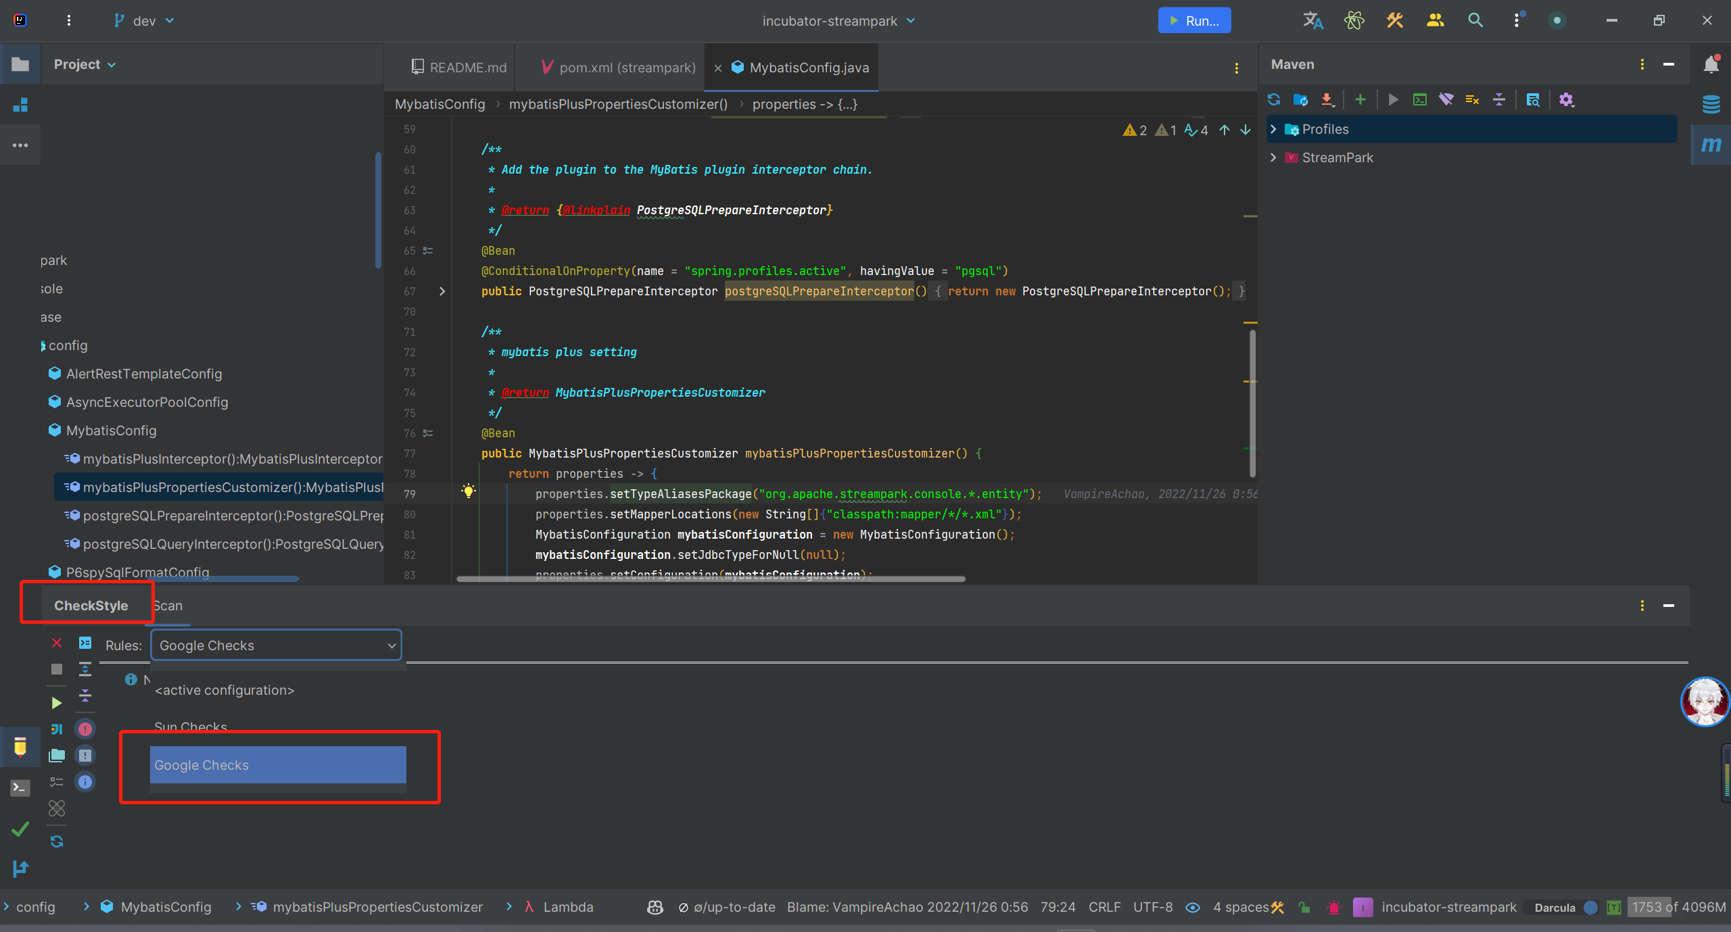
Task: Click the intention lightbulb on line 79
Action: (468, 491)
